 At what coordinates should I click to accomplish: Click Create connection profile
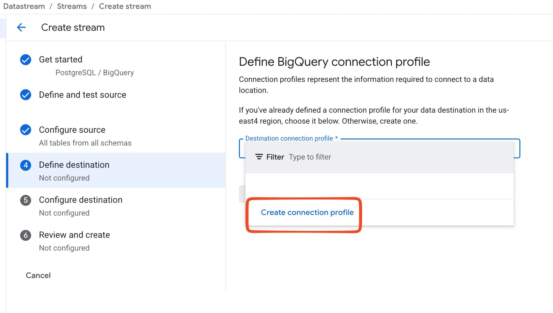coord(307,213)
